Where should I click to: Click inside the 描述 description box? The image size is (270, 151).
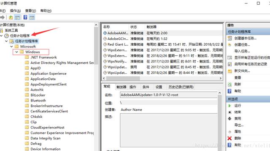pyautogui.click(x=169, y=130)
